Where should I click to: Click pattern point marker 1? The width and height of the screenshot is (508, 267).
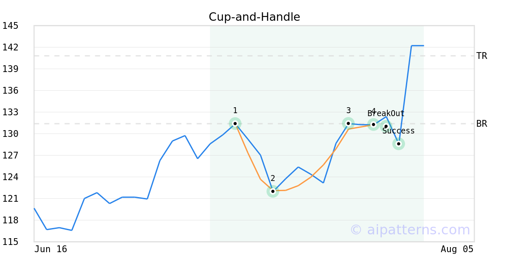coord(235,123)
